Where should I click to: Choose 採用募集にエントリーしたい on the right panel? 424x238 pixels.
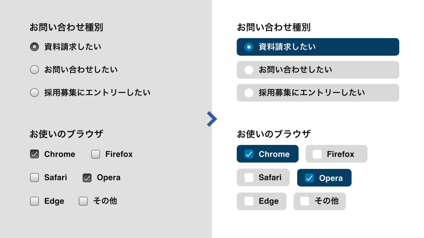318,93
